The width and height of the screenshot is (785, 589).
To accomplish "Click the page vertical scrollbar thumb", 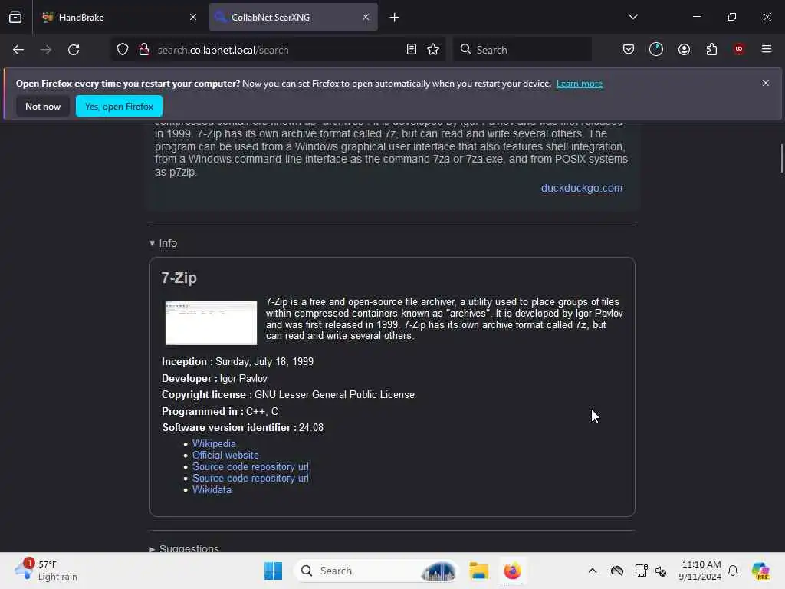I will [781, 158].
